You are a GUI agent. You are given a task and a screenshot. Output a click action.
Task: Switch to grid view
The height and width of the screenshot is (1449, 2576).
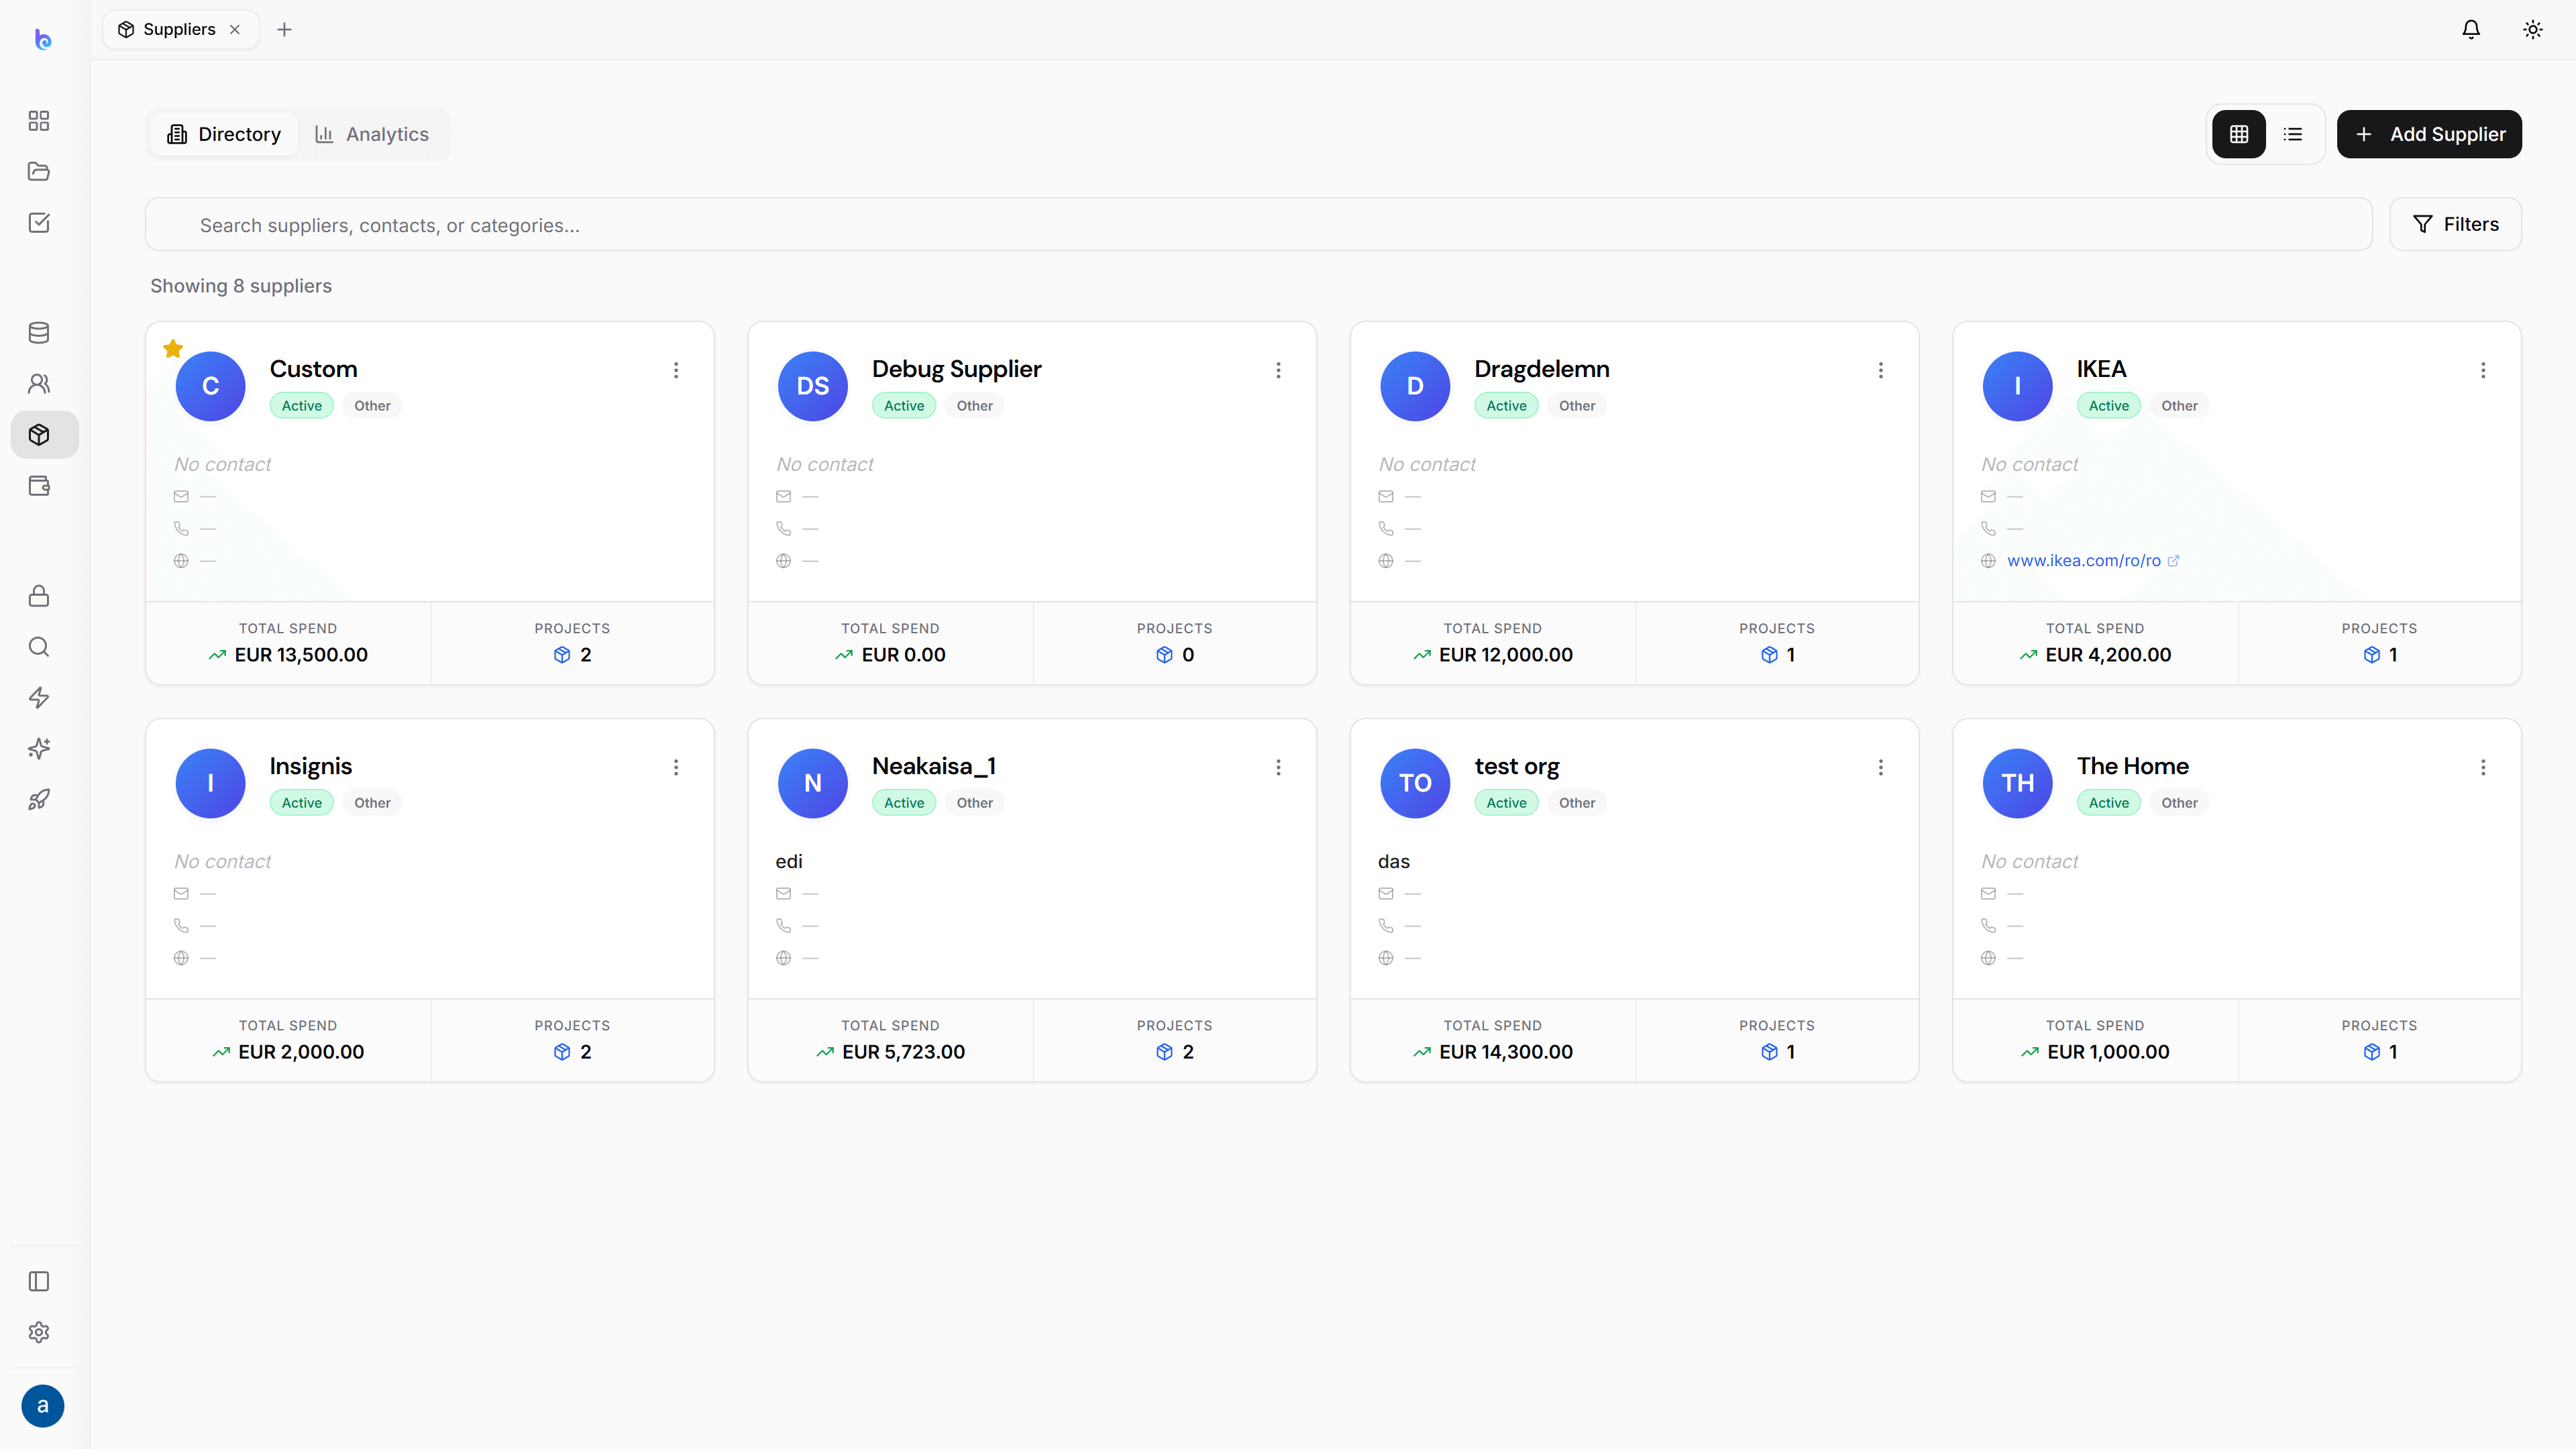click(2239, 134)
